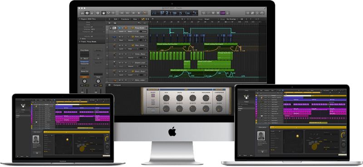Collapse the Track Fizzy Beats inspector section
Screen dimensions: 363x167
[x=80, y=42]
